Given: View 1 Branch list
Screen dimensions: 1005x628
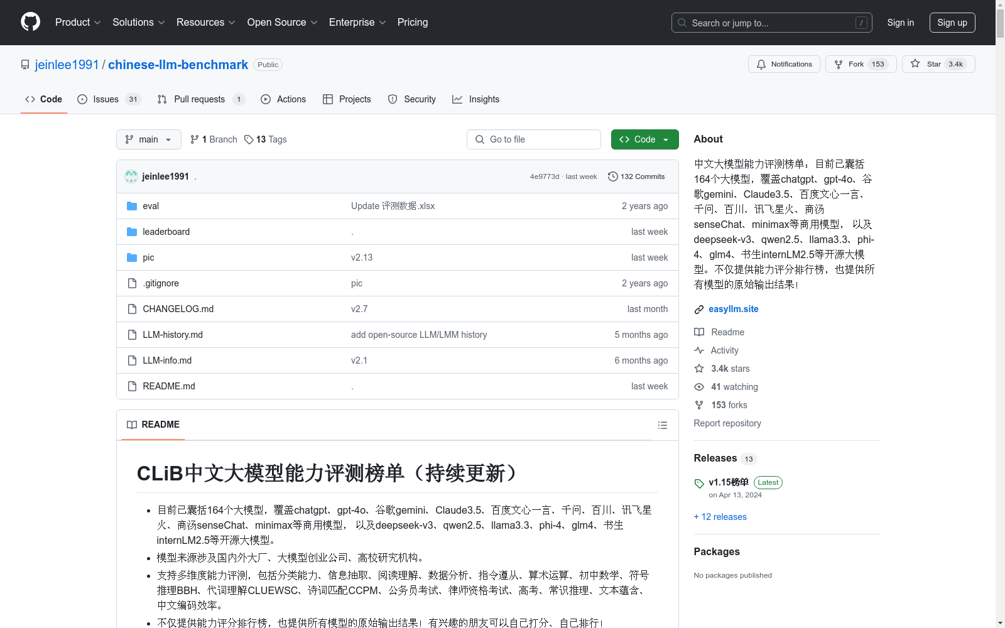Looking at the screenshot, I should [x=214, y=139].
